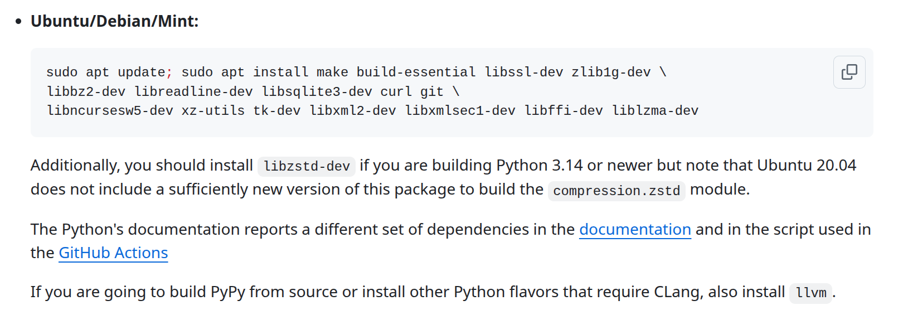
Task: Click liblzma-dev in the code block
Action: tap(655, 110)
